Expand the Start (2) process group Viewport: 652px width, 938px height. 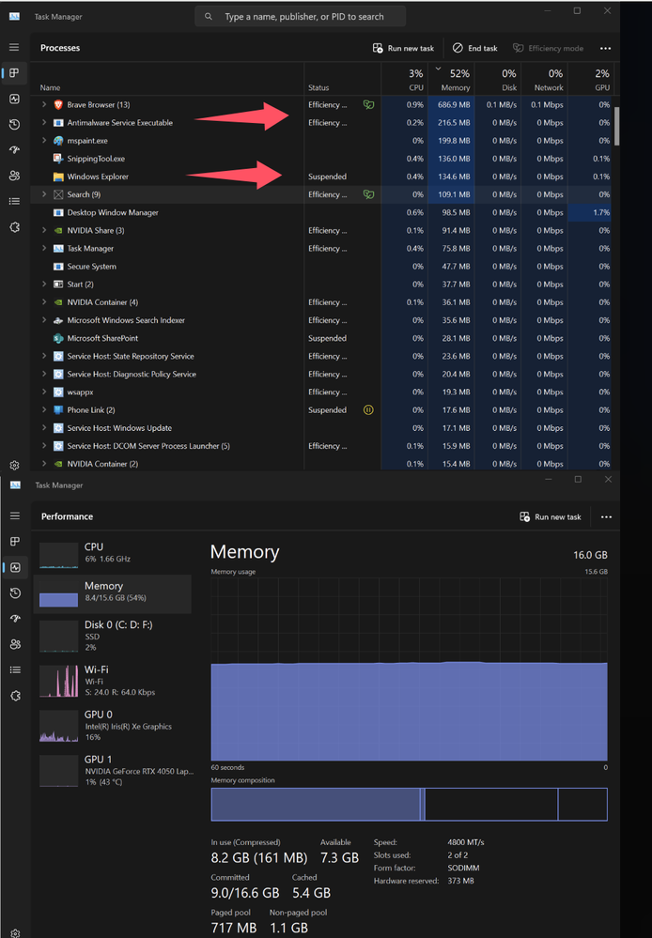[x=44, y=284]
